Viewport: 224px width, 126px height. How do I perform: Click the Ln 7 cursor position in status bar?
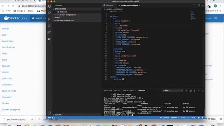pyautogui.click(x=164, y=118)
